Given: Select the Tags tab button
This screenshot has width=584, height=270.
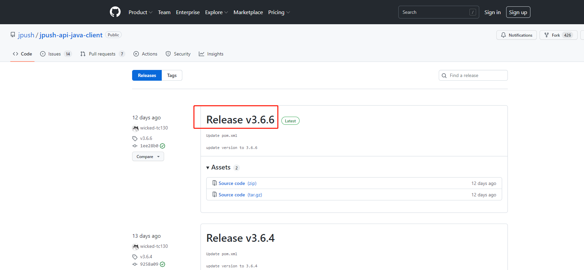Looking at the screenshot, I should [172, 75].
